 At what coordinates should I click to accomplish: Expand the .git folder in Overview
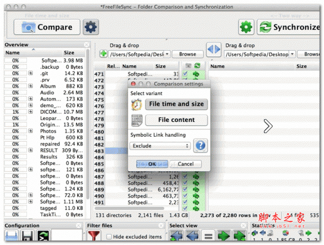31,73
